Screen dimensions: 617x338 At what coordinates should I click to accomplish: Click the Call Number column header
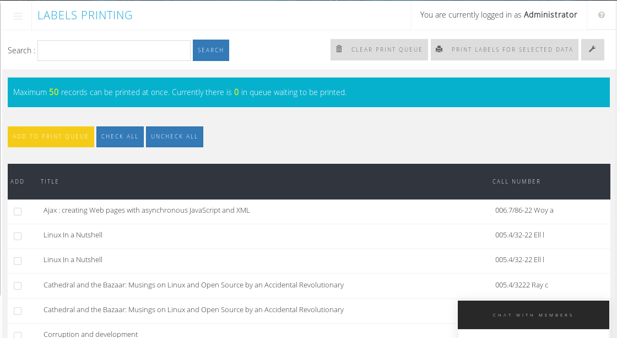point(516,181)
